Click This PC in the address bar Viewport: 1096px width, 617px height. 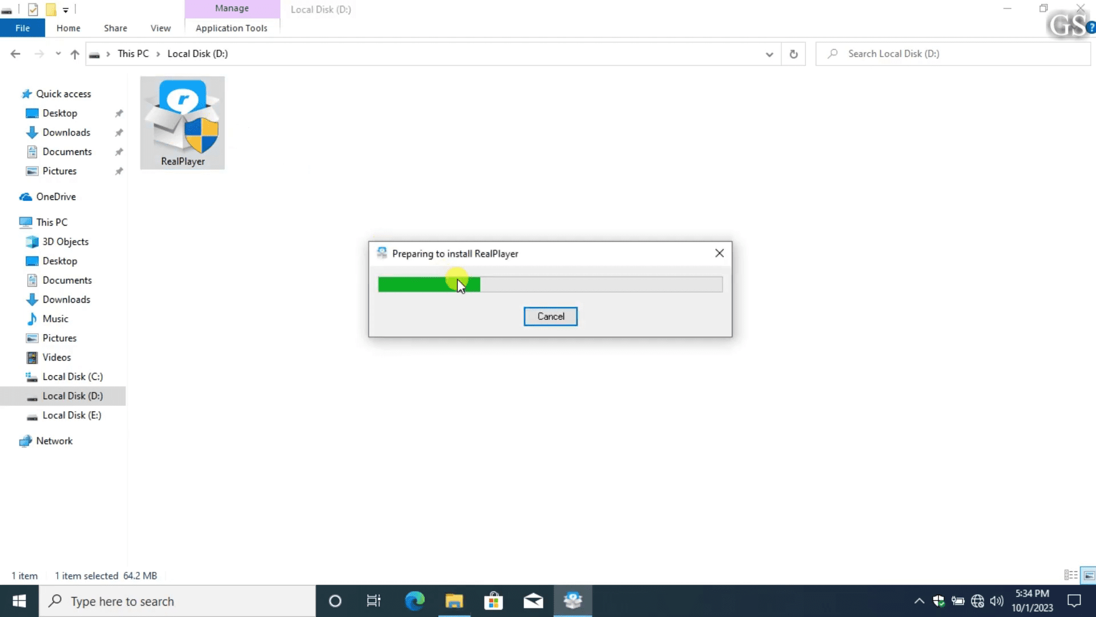pyautogui.click(x=133, y=54)
